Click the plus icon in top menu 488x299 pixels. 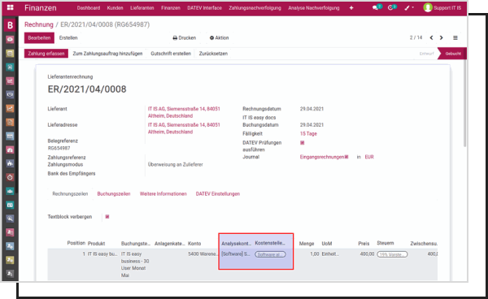coord(351,8)
